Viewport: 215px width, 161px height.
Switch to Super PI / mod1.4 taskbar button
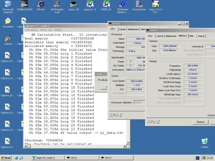tap(48, 158)
